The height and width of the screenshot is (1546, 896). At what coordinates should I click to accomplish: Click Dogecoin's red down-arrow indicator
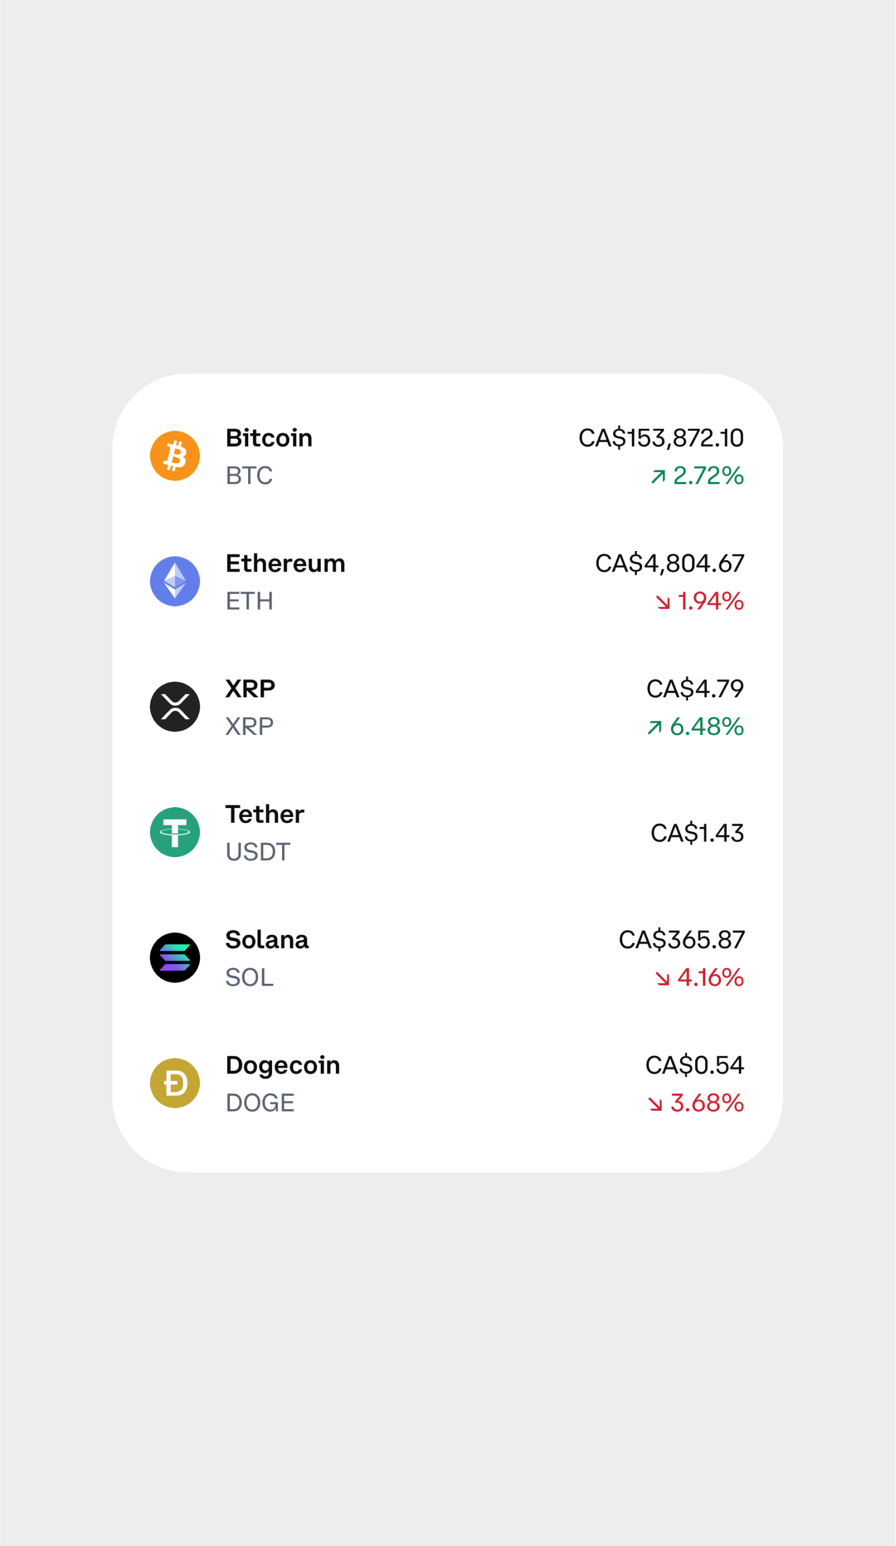click(655, 1104)
